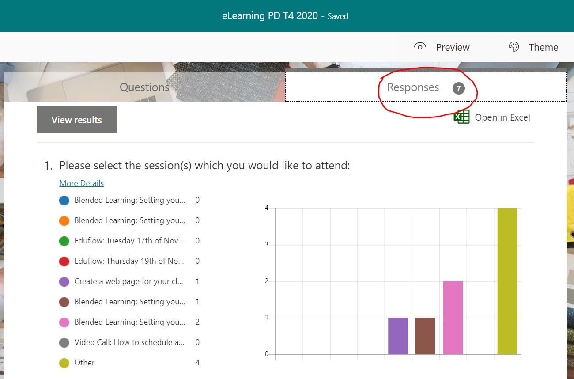Click the response count badge showing 7
Image resolution: width=574 pixels, height=379 pixels.
(x=458, y=88)
